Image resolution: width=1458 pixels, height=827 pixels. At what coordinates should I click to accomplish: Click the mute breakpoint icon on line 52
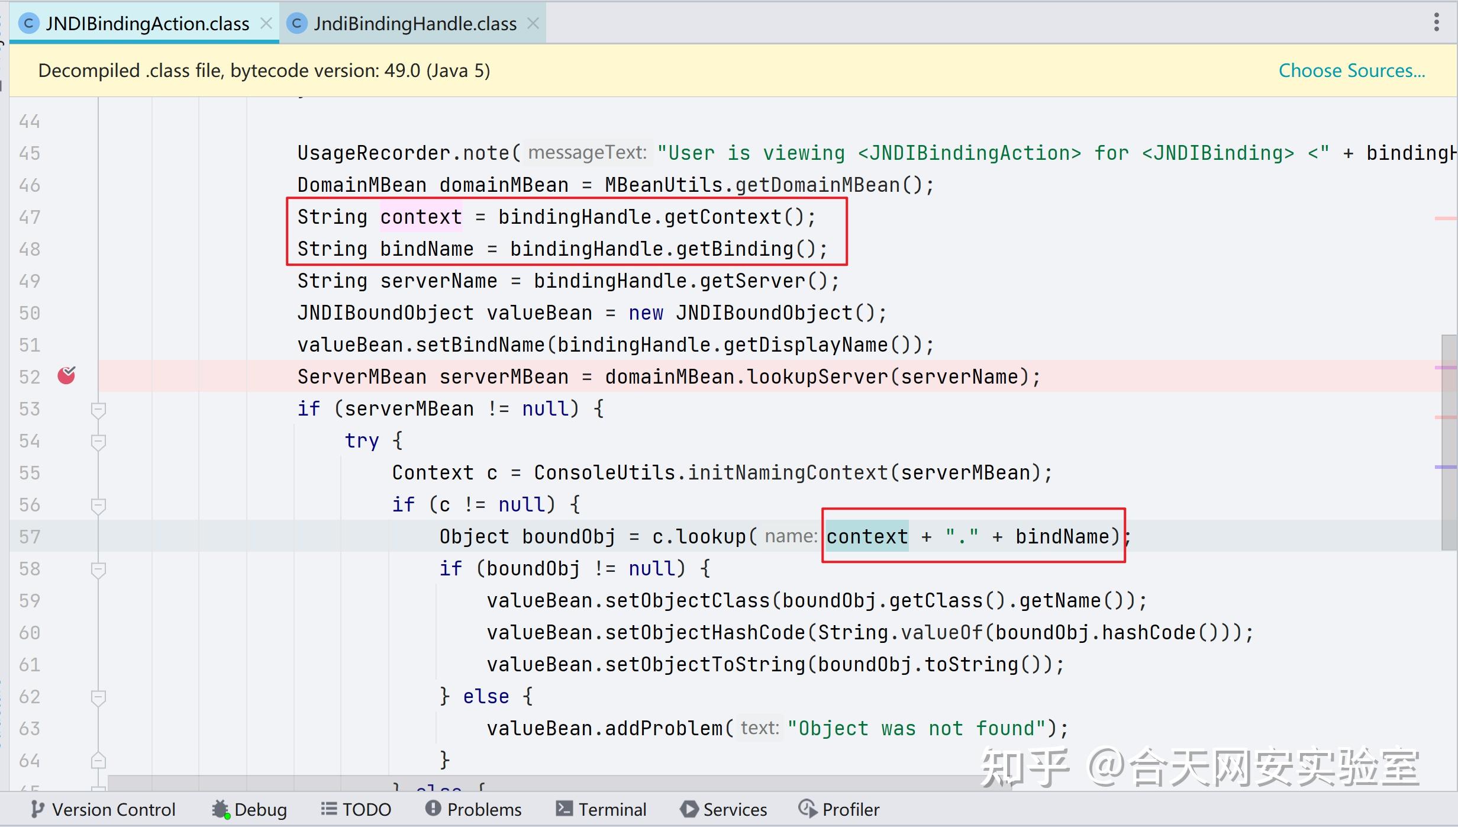(x=66, y=375)
